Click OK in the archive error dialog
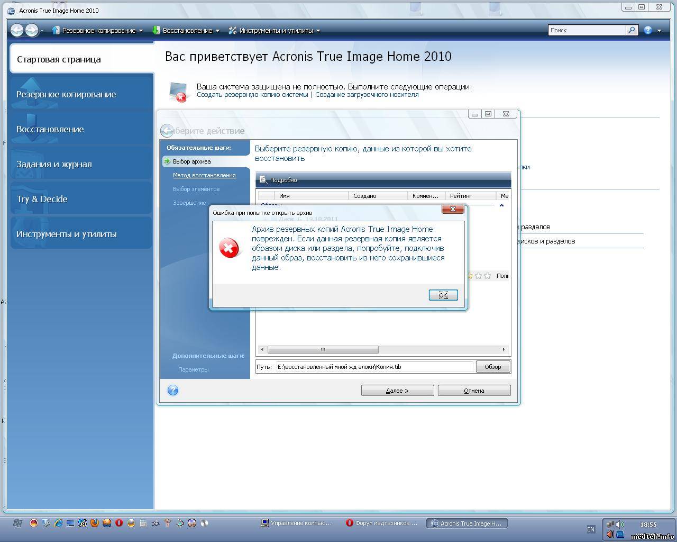677x542 pixels. tap(443, 295)
